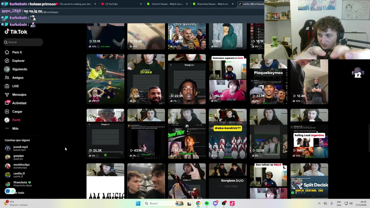Open the video with 43.1K views
Image resolution: width=370 pixels, height=208 pixels.
point(146,133)
